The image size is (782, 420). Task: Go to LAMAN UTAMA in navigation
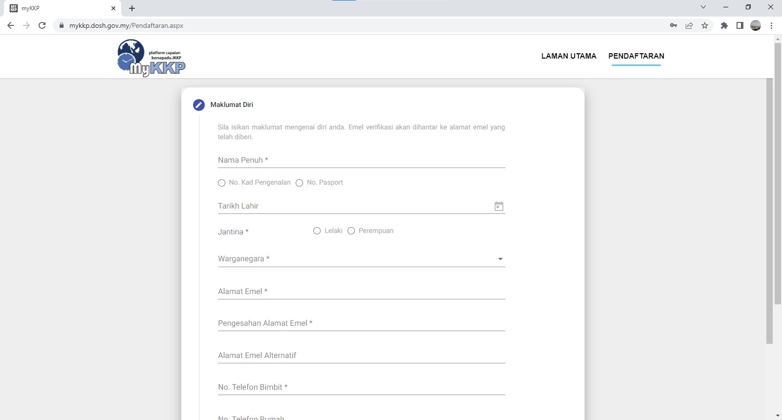point(569,56)
